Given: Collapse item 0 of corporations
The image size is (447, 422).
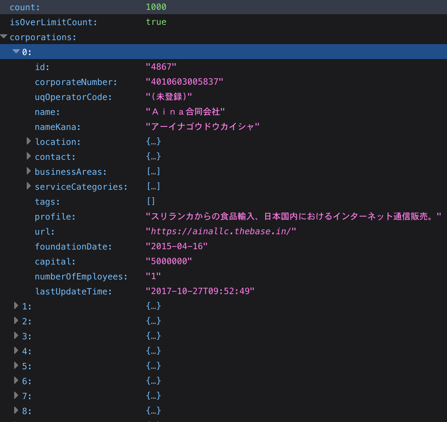Looking at the screenshot, I should point(16,52).
